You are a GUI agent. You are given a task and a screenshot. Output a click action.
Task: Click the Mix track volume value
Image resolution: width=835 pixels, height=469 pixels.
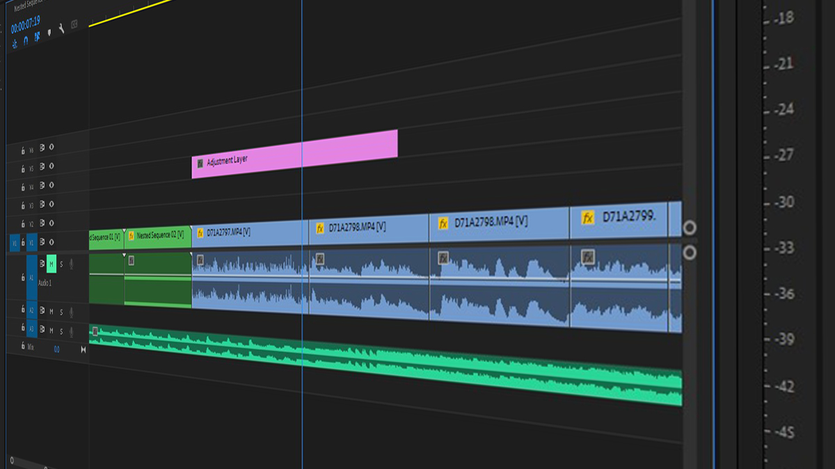click(56, 349)
